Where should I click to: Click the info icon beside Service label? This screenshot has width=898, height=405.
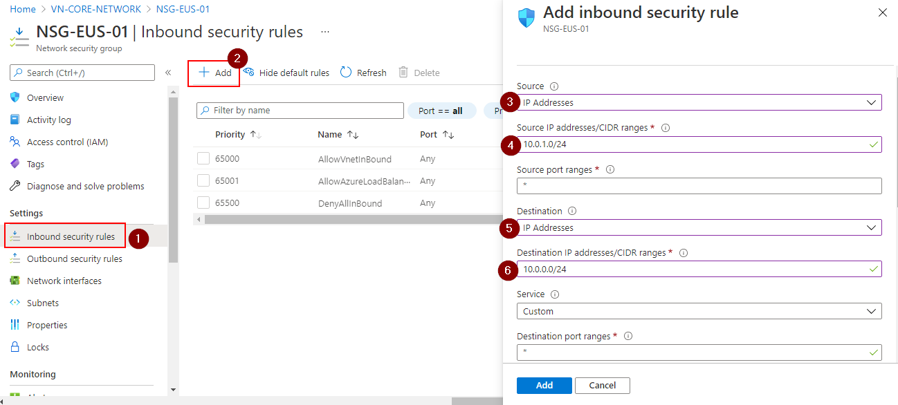coord(555,294)
